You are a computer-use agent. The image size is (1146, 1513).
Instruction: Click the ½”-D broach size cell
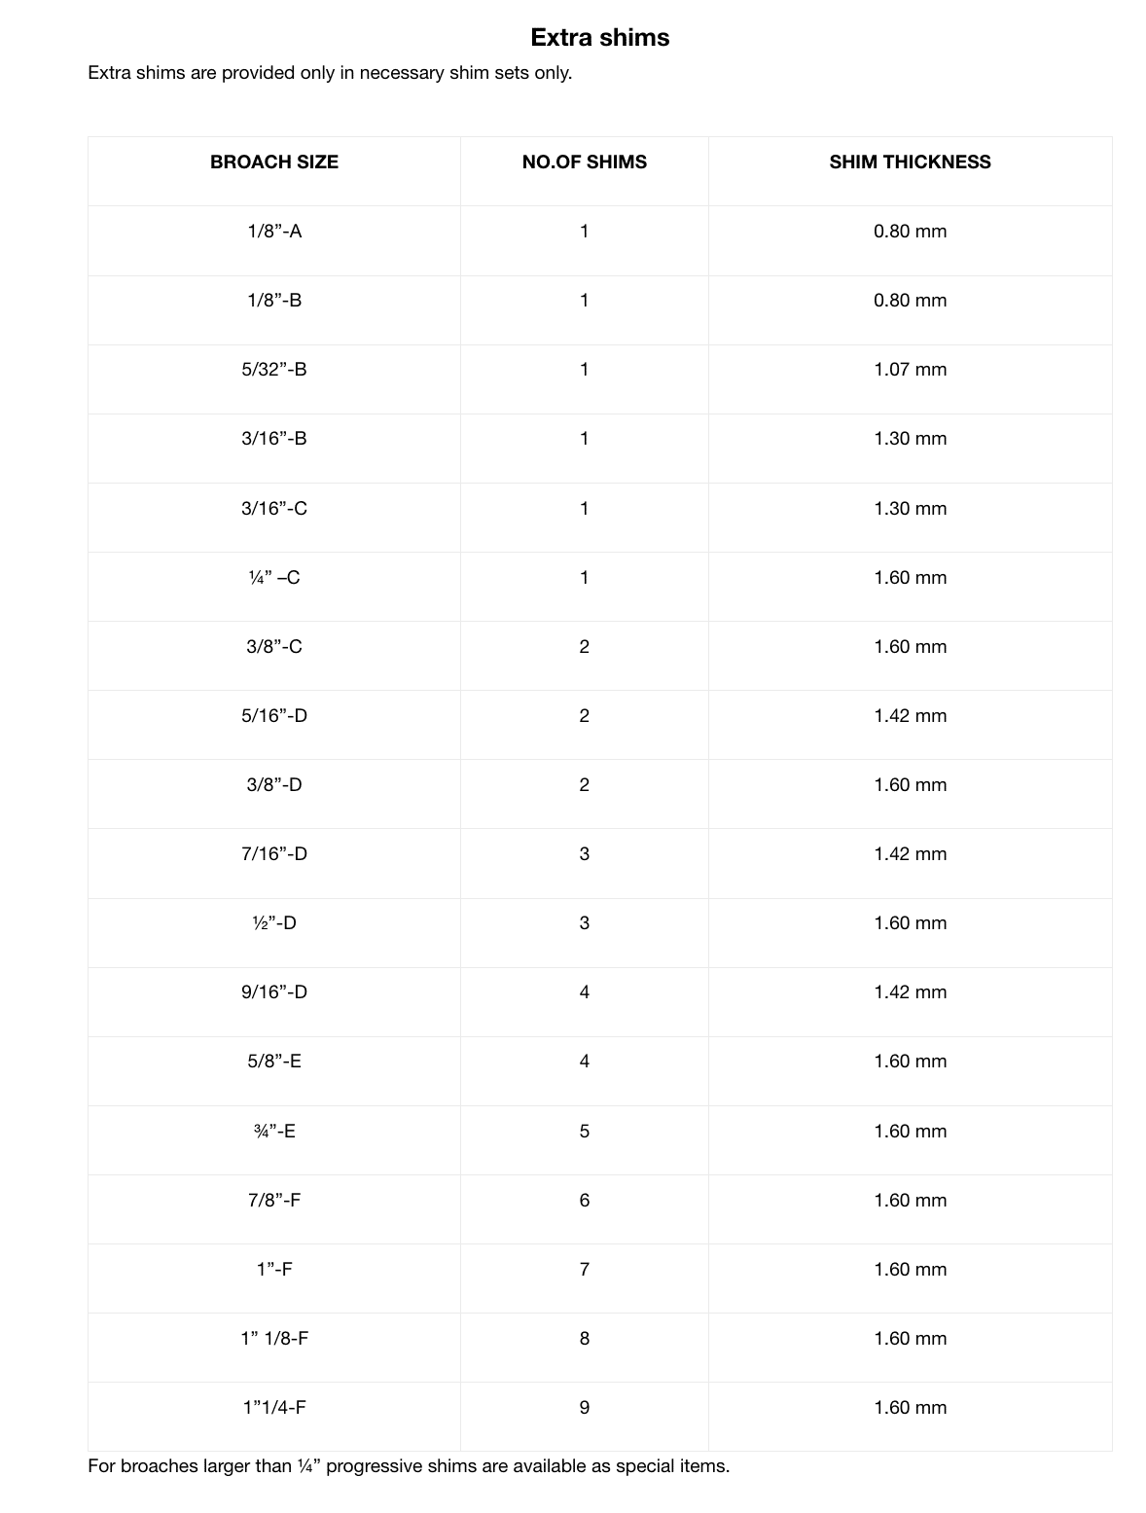[x=274, y=922]
